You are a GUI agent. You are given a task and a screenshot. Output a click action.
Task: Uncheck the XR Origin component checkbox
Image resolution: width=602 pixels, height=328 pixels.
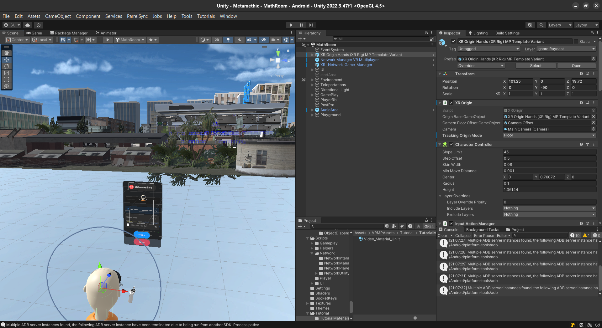pos(451,103)
